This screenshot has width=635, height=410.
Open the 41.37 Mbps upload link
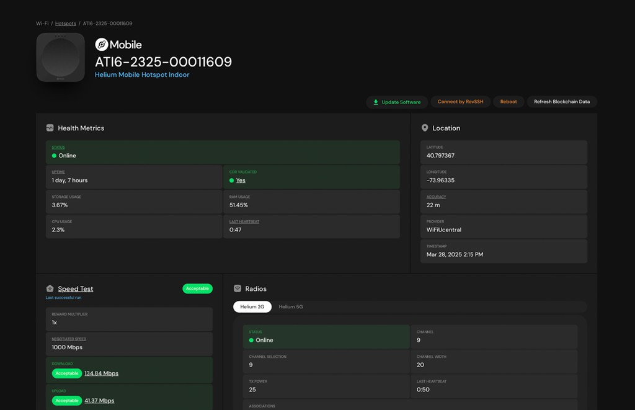[99, 401]
